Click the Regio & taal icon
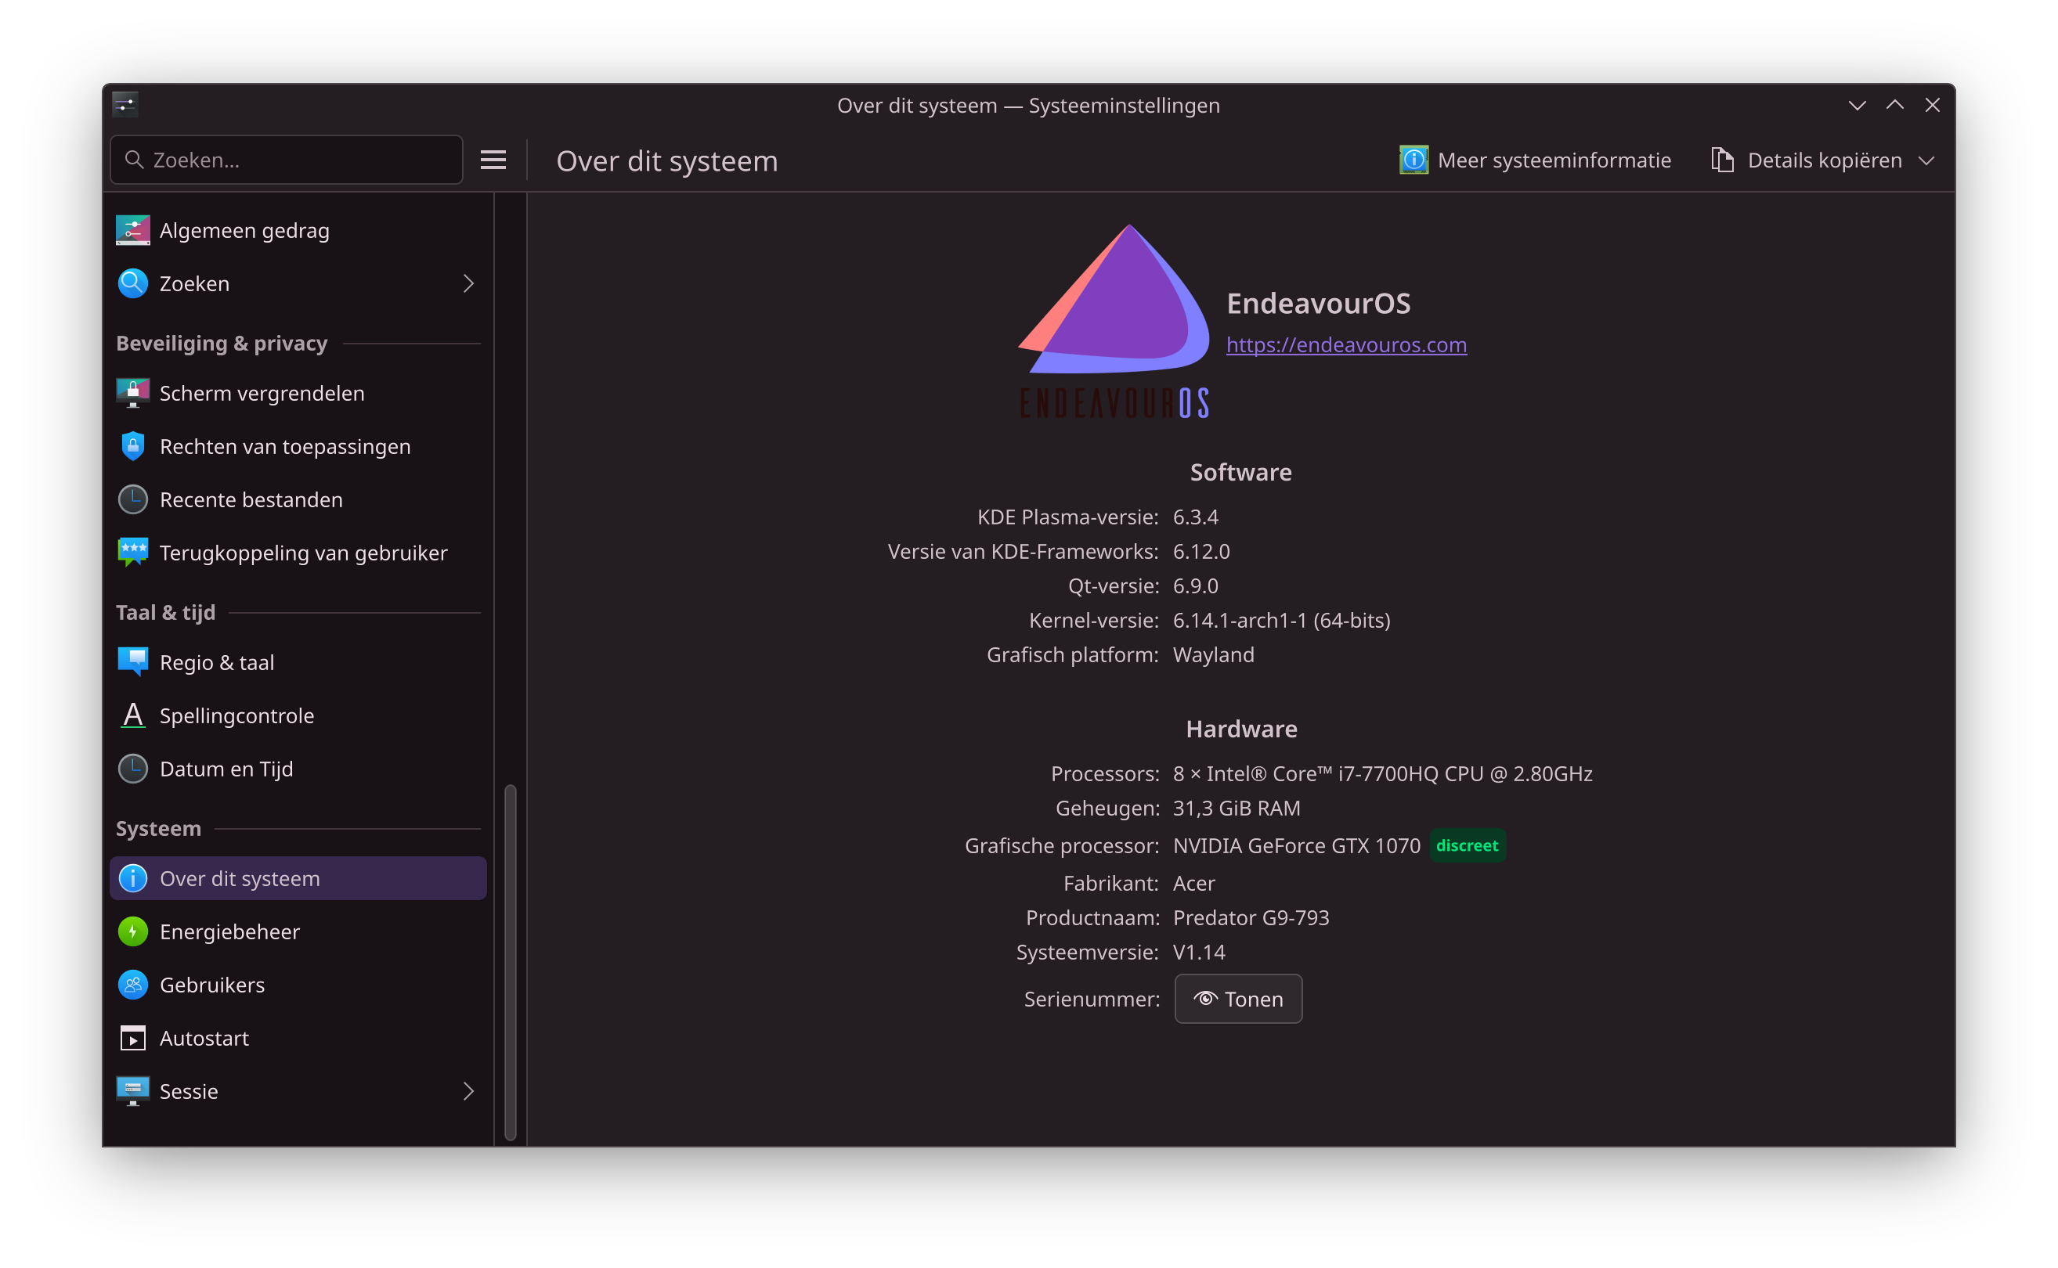 click(132, 662)
